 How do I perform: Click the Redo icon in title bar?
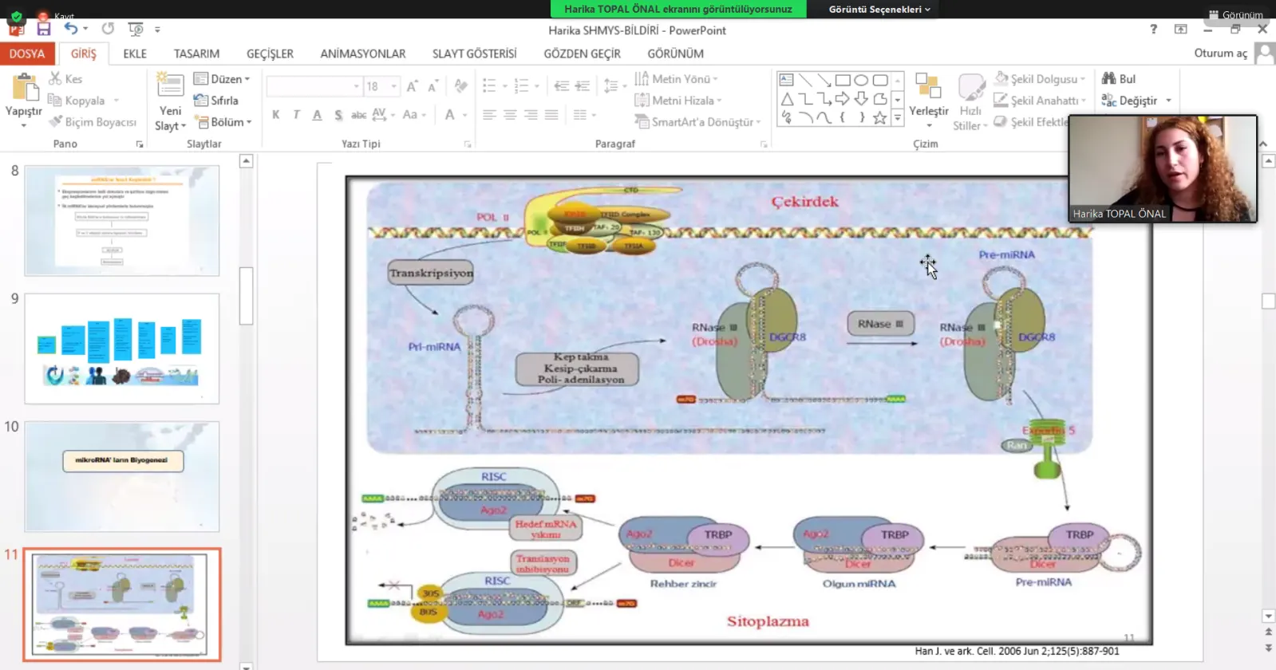click(108, 29)
